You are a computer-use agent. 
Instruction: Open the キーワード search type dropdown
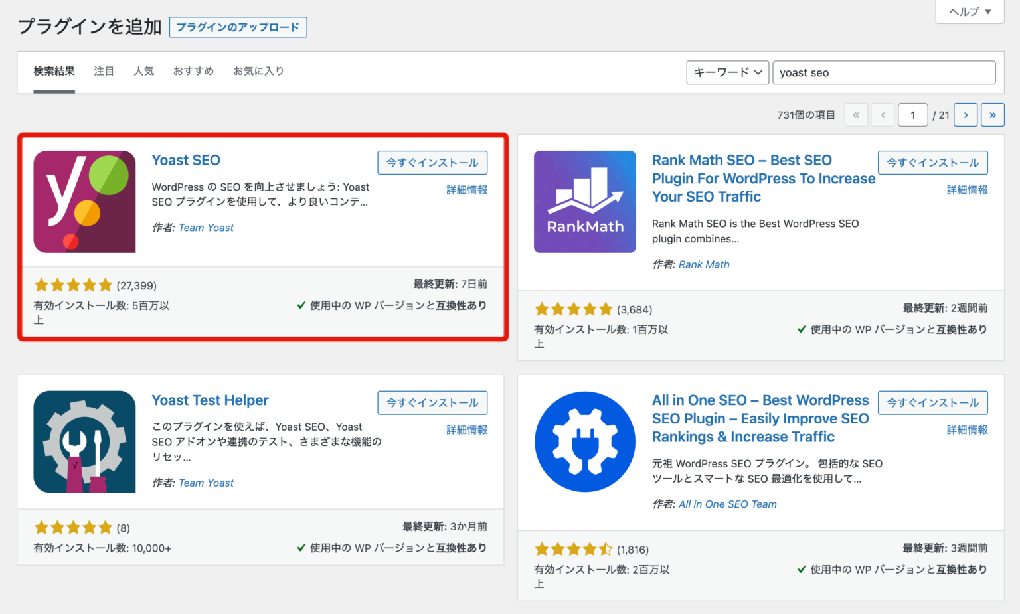point(727,72)
